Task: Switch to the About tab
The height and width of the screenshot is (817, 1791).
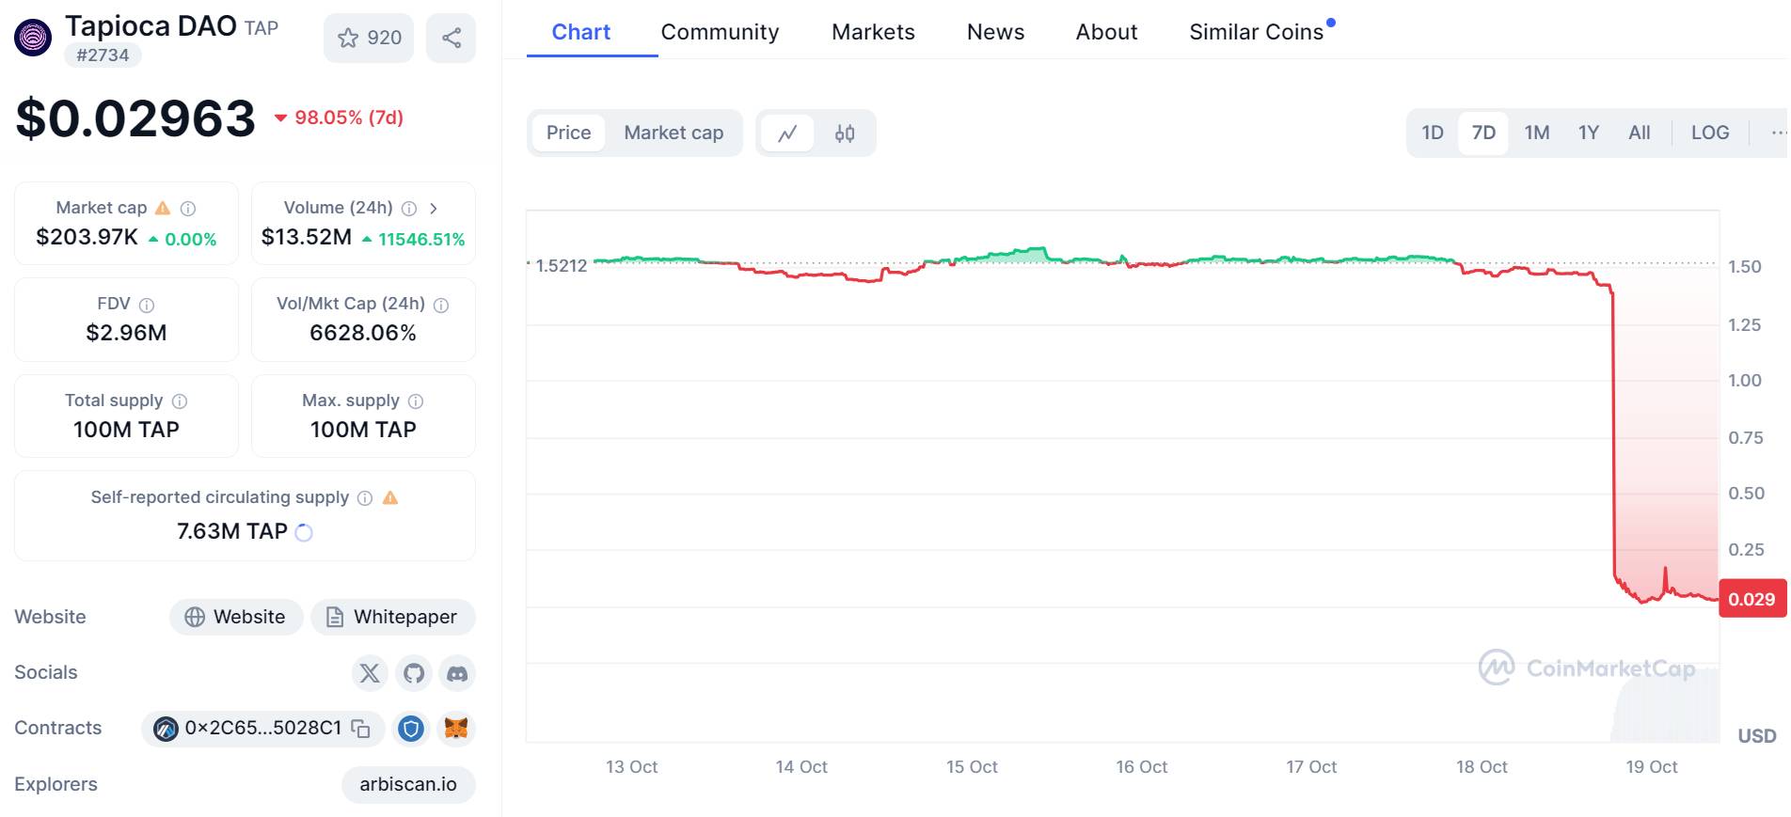Action: tap(1106, 32)
